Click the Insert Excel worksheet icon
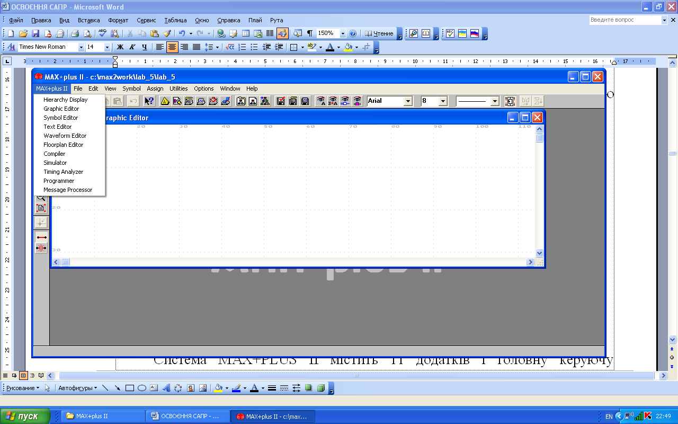Screen dimensions: 678x424 click(x=258, y=33)
